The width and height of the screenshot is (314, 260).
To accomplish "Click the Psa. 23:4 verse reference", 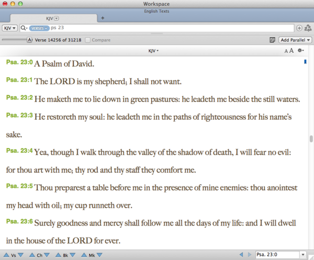I will (x=19, y=151).
